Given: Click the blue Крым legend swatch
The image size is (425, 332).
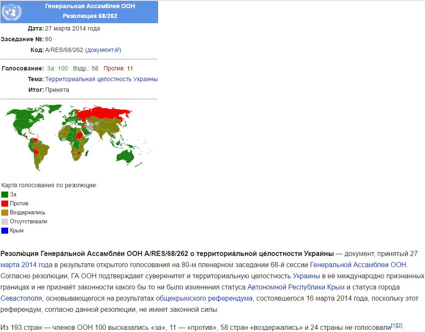Looking at the screenshot, I should (5, 231).
